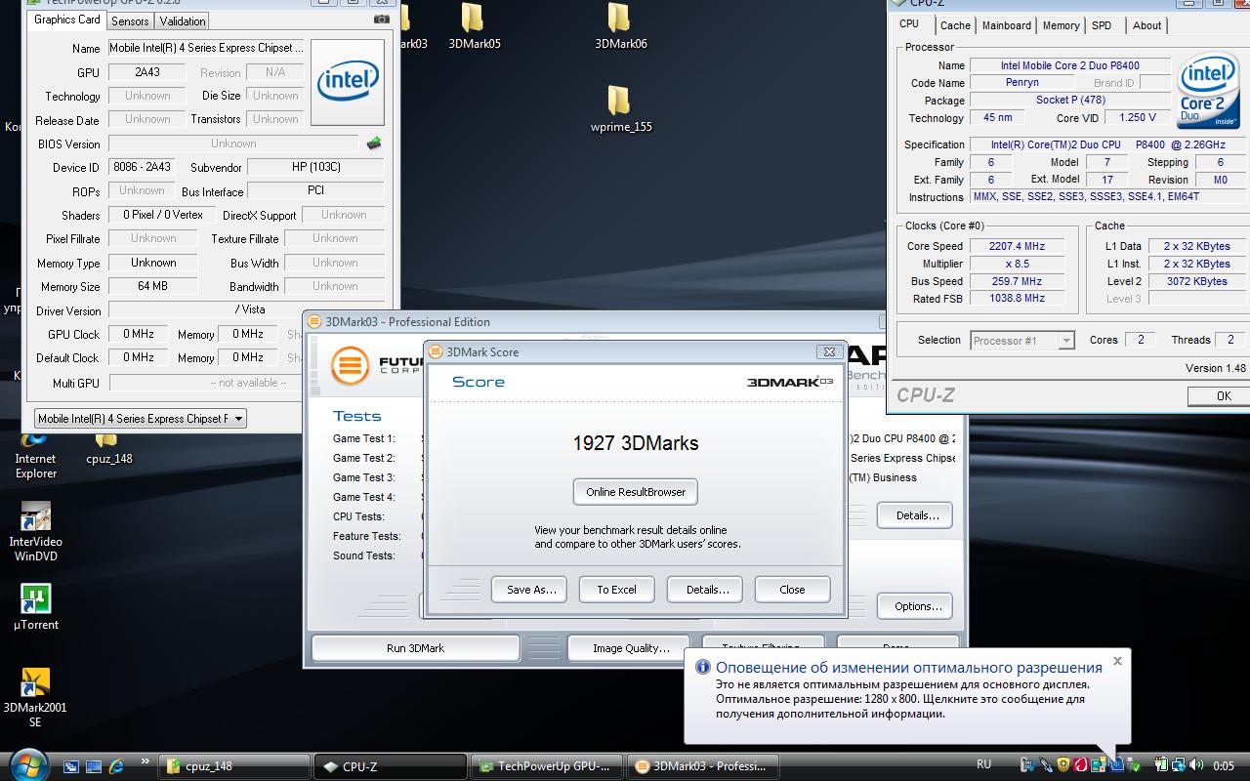This screenshot has width=1250, height=781.
Task: Click the resolution change notification title
Action: 908,668
